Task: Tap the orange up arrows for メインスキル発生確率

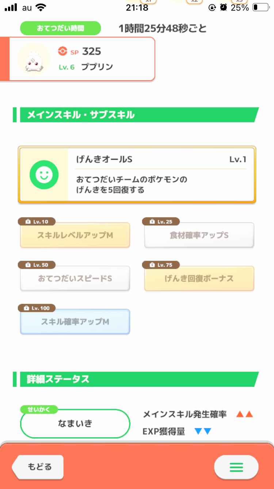Action: coord(244,414)
